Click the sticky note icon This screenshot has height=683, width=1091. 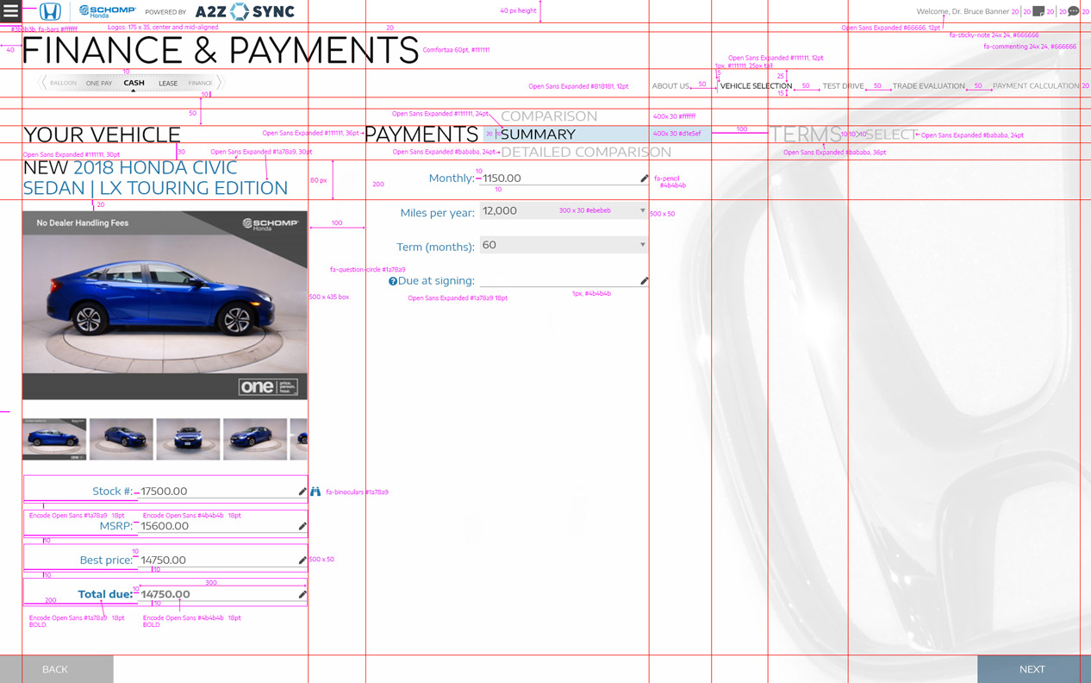(1038, 11)
